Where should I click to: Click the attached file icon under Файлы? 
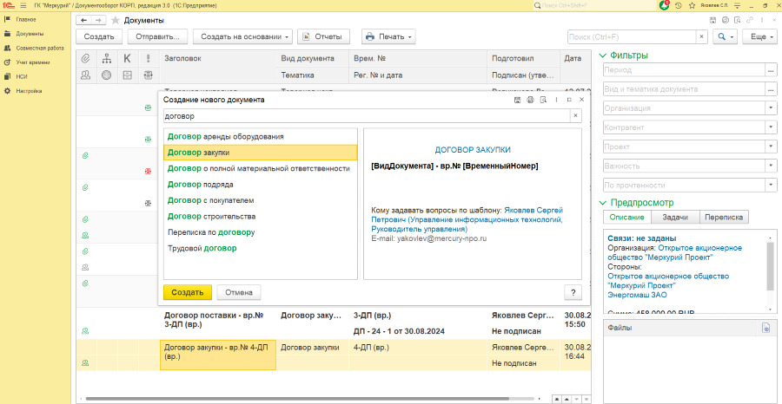(765, 328)
